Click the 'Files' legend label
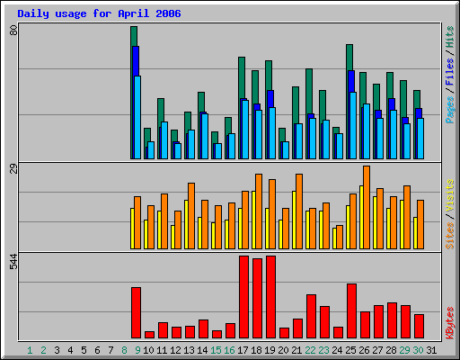 point(449,71)
